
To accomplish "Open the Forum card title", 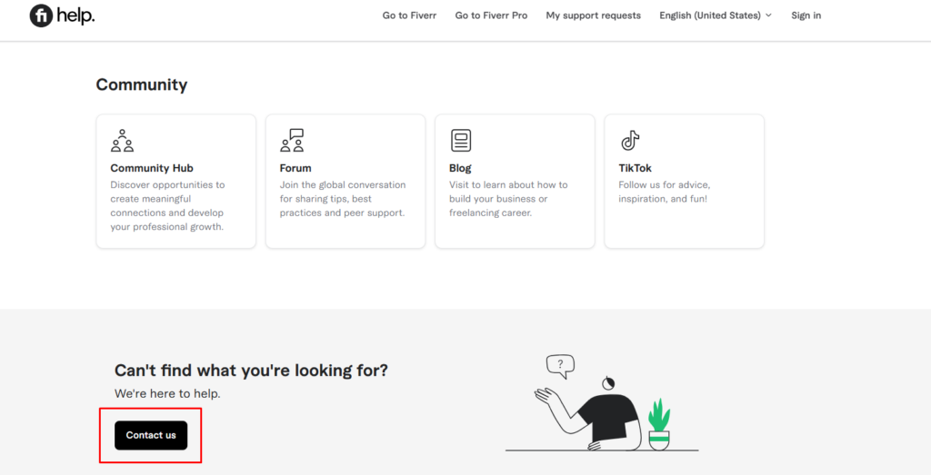I will pos(295,168).
